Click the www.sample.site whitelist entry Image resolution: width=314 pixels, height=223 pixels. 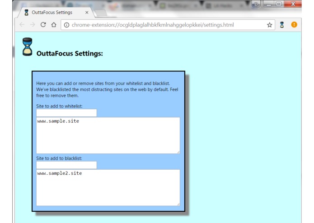click(x=58, y=121)
